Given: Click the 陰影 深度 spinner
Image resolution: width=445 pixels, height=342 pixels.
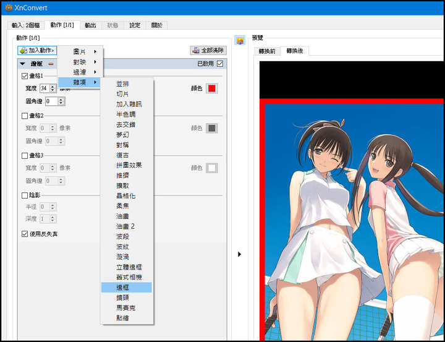Looking at the screenshot, I should coord(53,219).
